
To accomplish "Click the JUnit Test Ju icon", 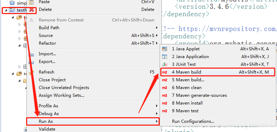I will click(x=165, y=64).
